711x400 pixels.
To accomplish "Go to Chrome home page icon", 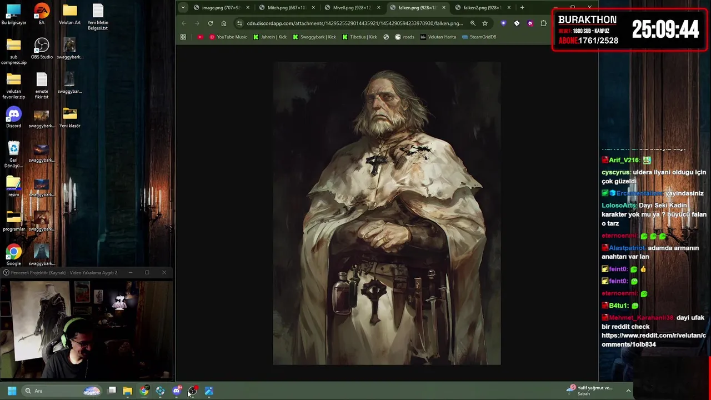I will (x=224, y=23).
